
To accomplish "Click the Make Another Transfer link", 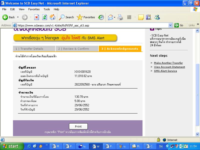I will point(168,63).
